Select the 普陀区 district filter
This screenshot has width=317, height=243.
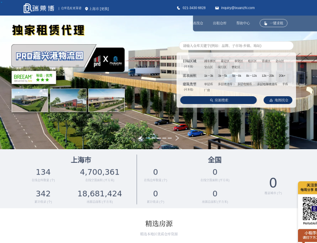(236, 67)
